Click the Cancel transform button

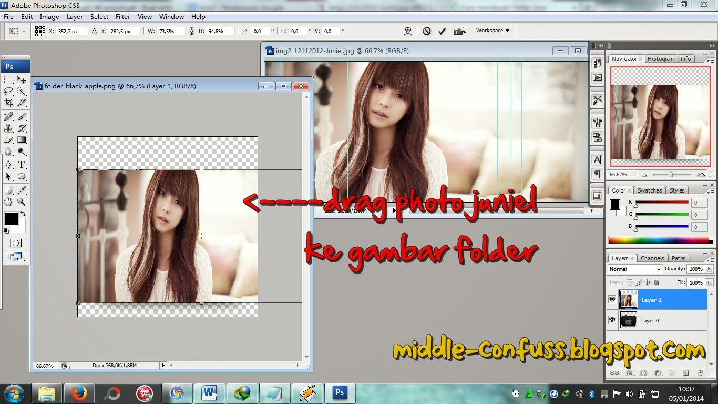(426, 31)
